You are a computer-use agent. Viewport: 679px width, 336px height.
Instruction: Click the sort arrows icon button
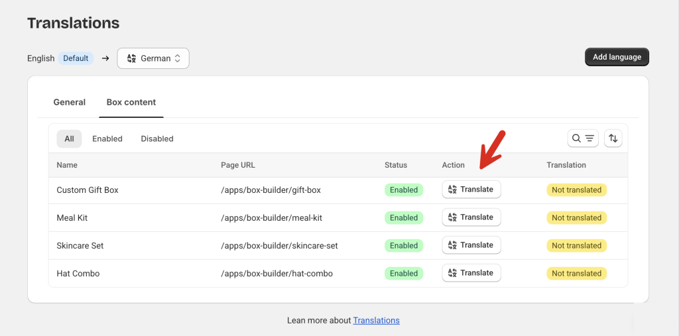click(613, 138)
